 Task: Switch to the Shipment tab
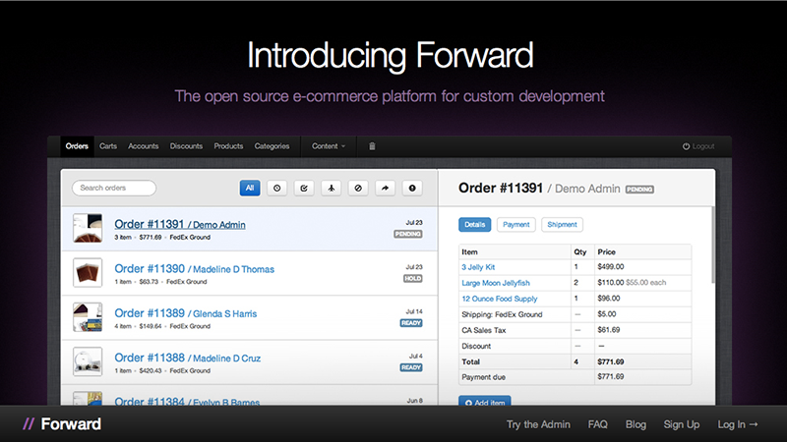[x=562, y=225]
